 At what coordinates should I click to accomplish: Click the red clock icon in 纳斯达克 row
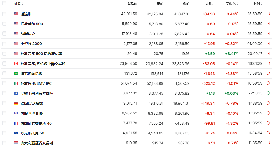[268, 34]
